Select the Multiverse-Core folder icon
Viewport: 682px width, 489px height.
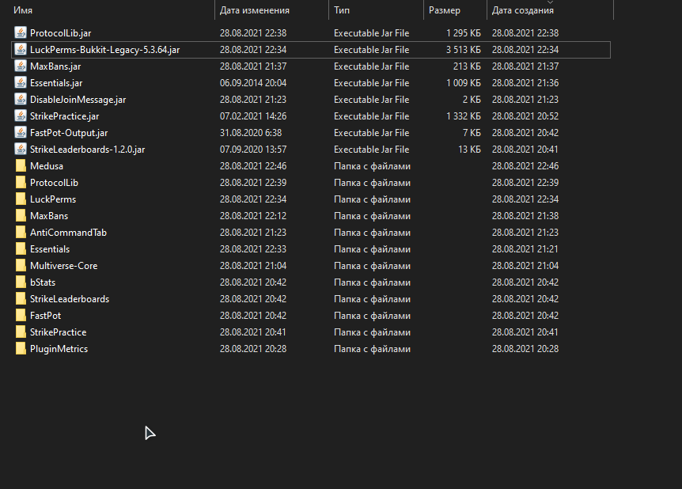[x=21, y=266]
